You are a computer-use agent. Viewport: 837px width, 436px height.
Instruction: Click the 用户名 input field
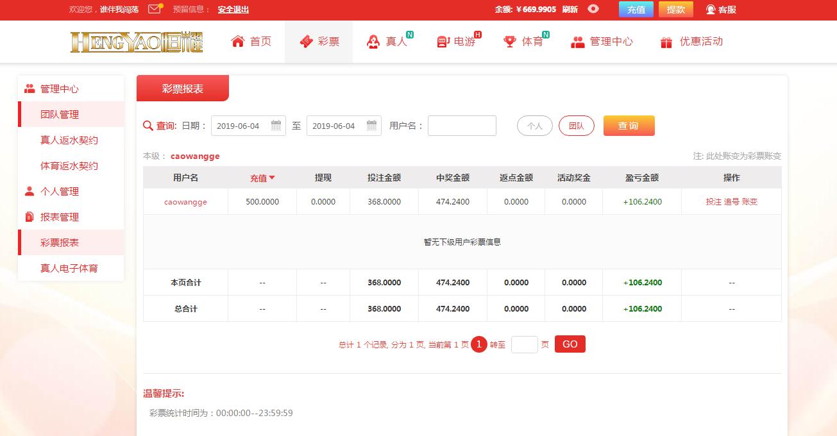click(462, 126)
